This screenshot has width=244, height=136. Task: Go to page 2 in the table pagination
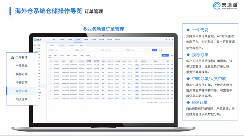click(163, 103)
